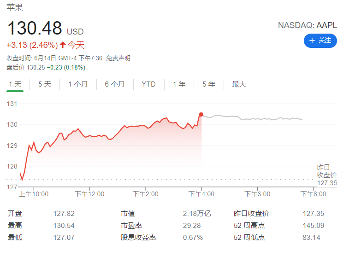Switch chart to 1 年 view

179,84
